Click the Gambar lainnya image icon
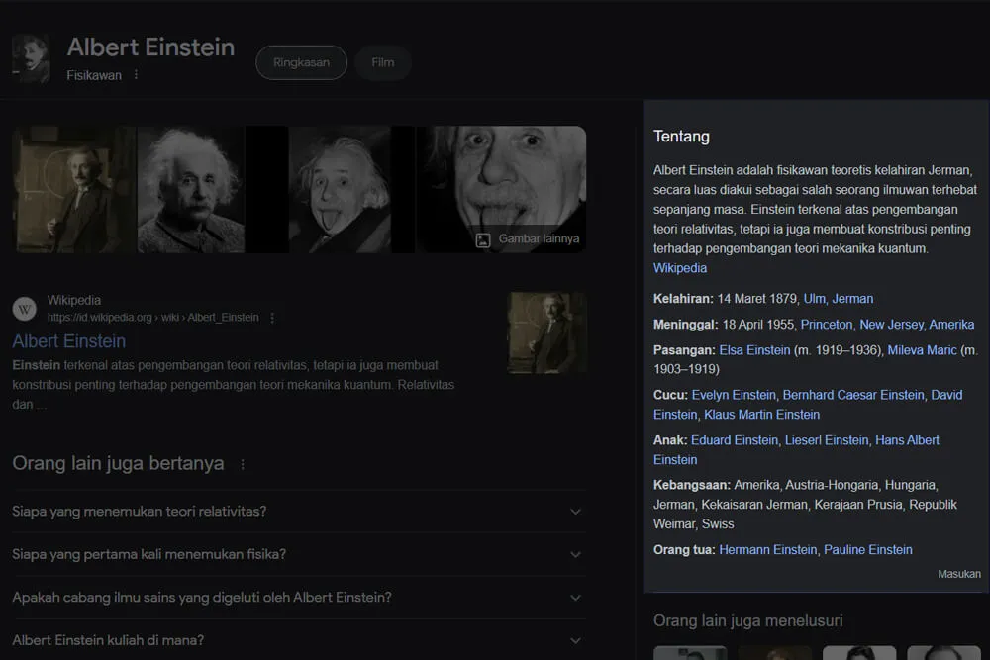 click(x=482, y=238)
